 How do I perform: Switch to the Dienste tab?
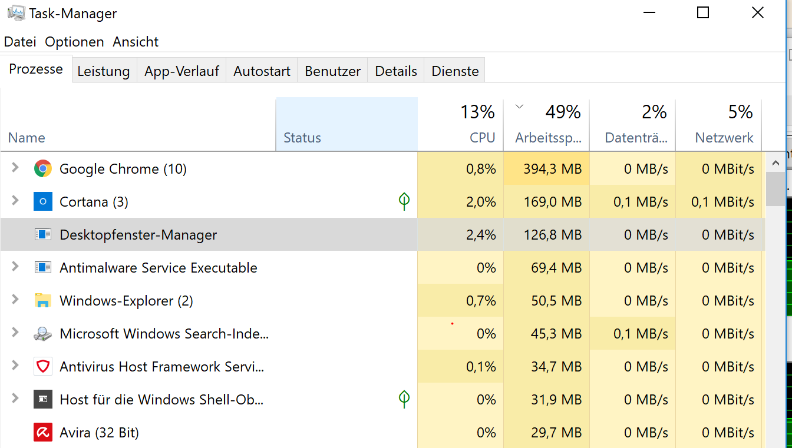pyautogui.click(x=454, y=70)
